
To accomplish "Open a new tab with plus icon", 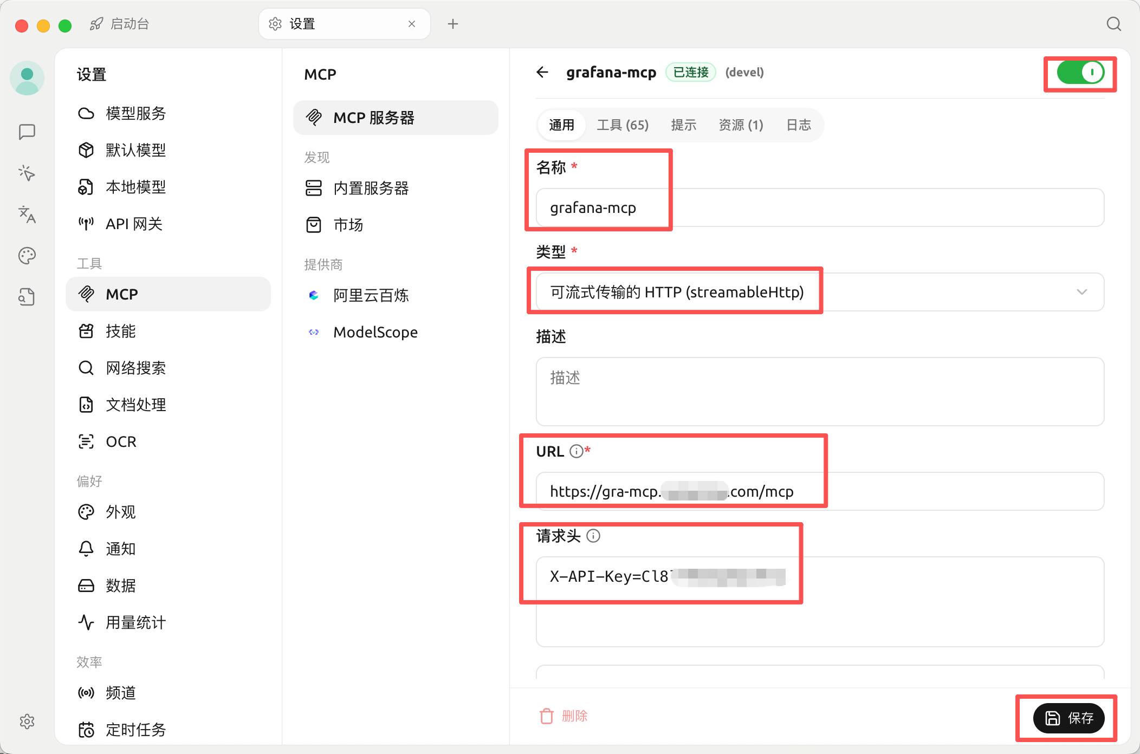I will [x=453, y=24].
